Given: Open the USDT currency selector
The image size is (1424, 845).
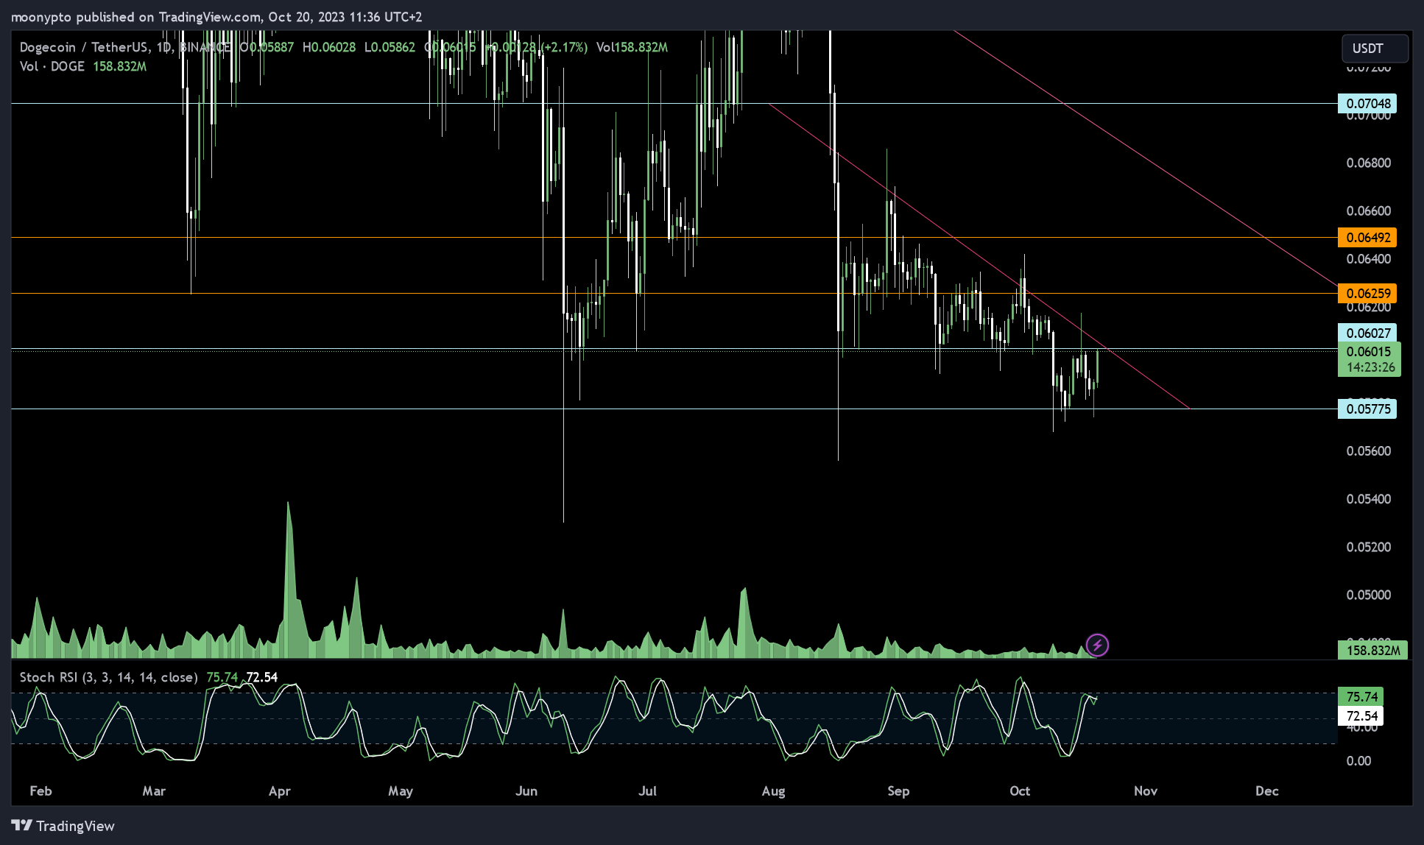Looking at the screenshot, I should [1375, 49].
